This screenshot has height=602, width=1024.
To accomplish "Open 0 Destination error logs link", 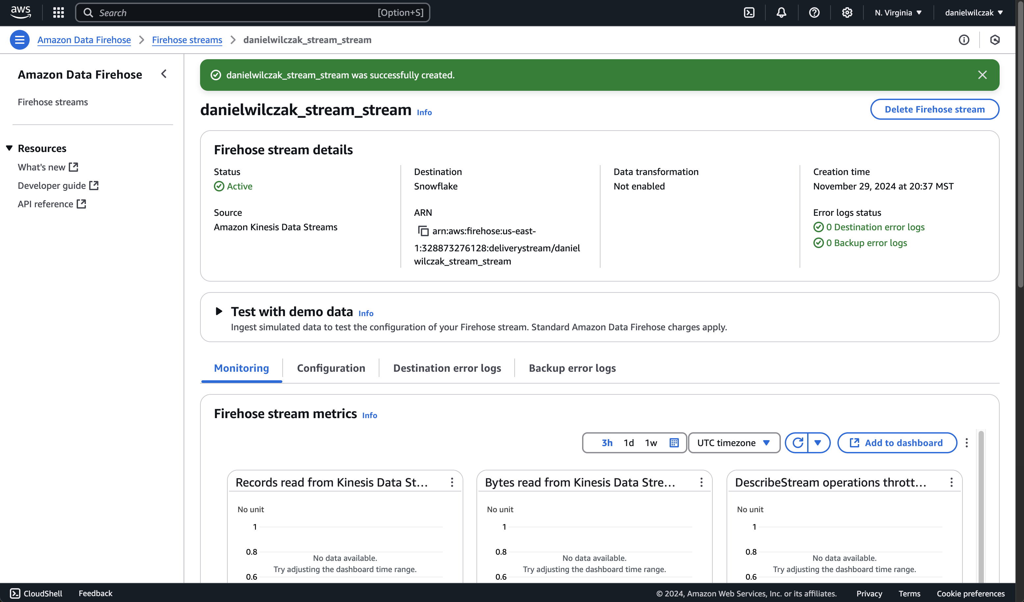I will click(875, 227).
